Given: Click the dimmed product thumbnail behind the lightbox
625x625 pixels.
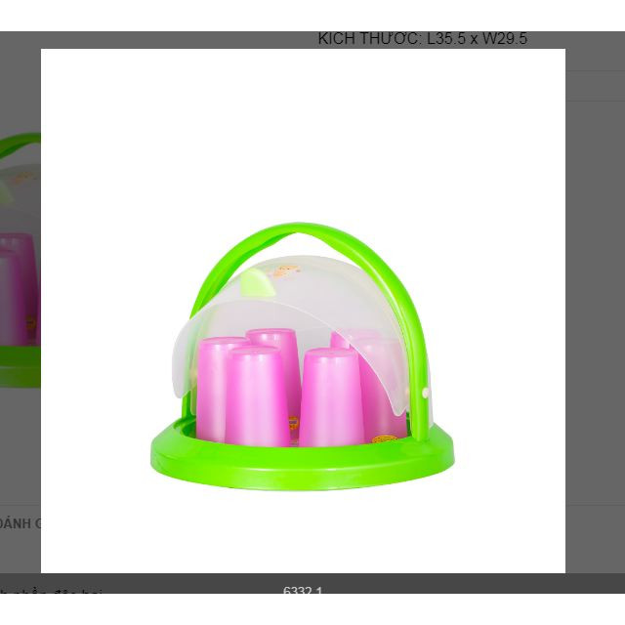Looking at the screenshot, I should (x=20, y=260).
